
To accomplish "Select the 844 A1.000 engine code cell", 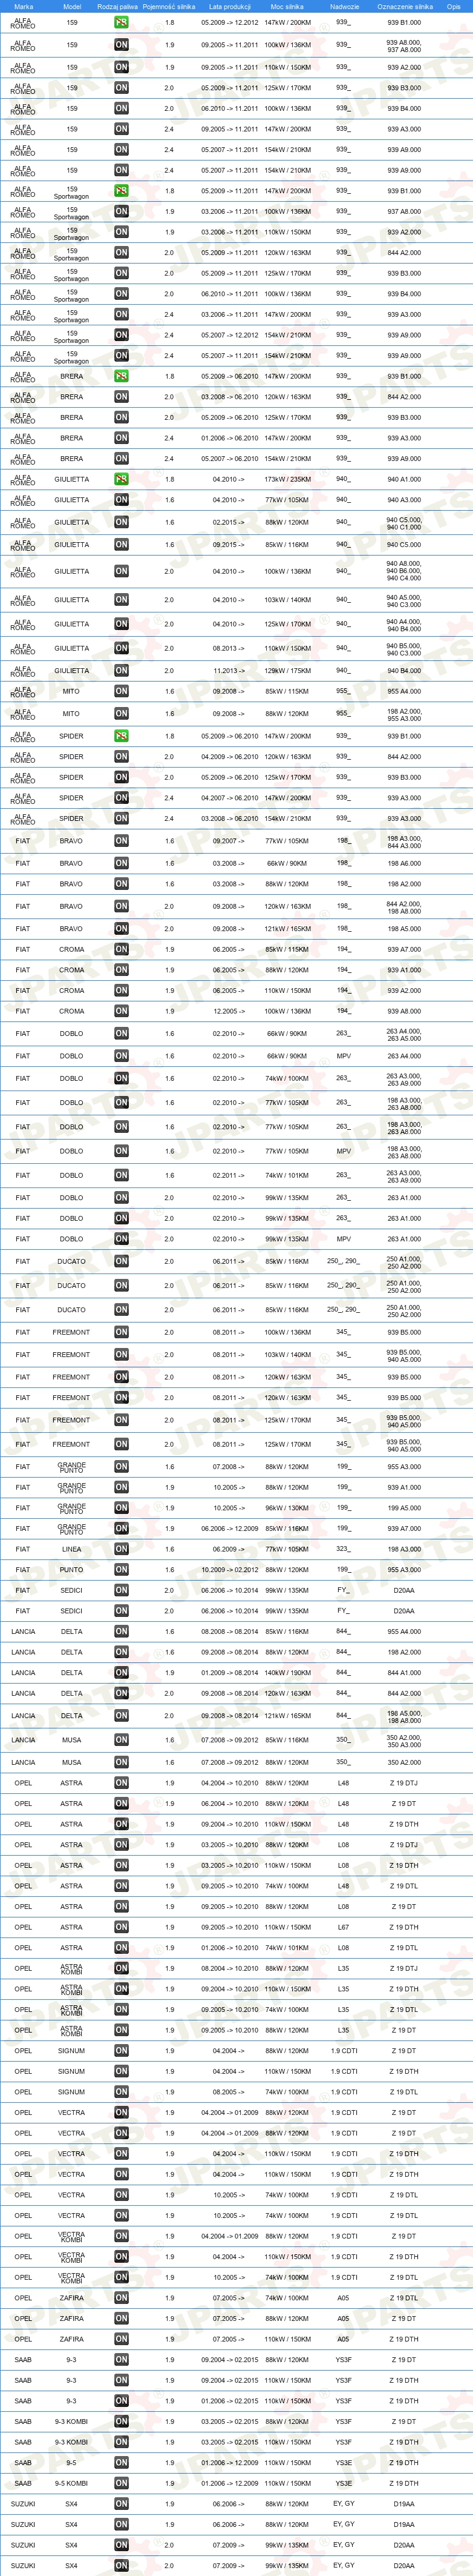I will coord(404,1673).
